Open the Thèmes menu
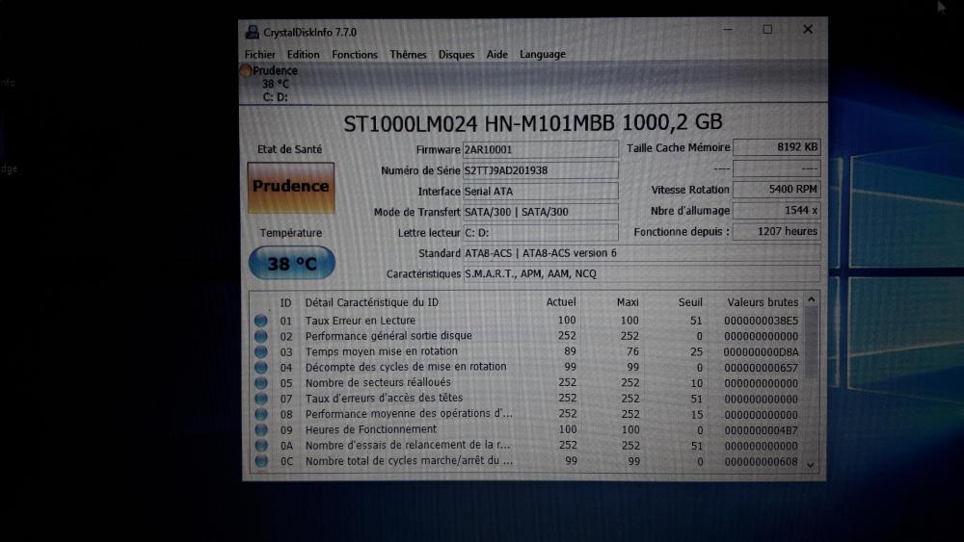Viewport: 964px width, 542px height. coord(408,55)
